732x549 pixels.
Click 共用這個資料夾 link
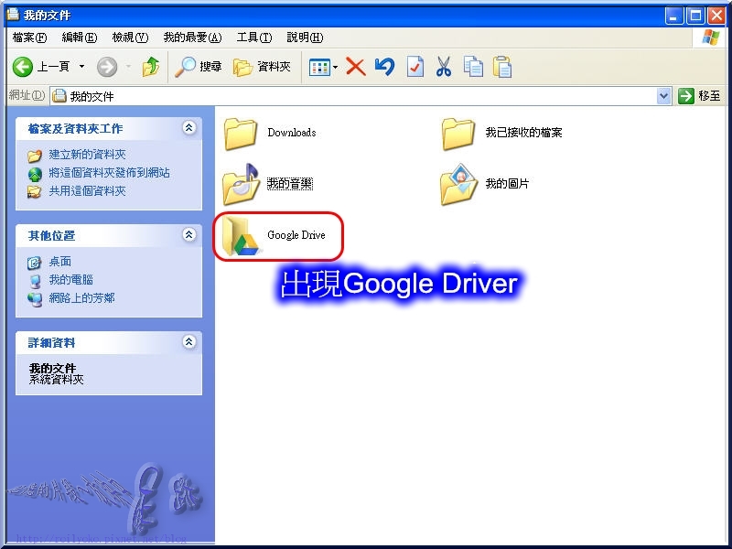tap(87, 191)
